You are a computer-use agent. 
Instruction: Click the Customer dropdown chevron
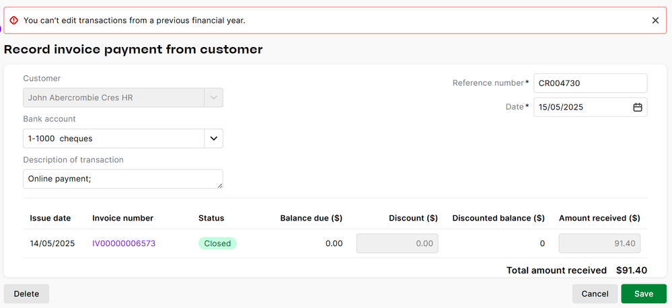click(x=213, y=98)
